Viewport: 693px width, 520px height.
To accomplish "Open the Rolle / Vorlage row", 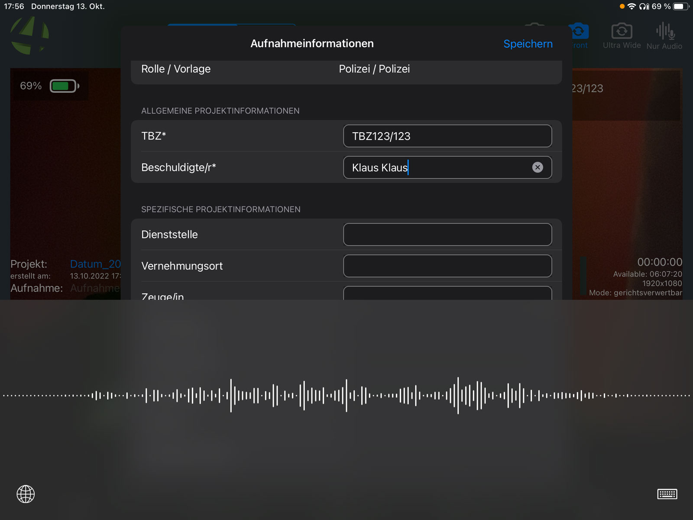I will click(346, 69).
